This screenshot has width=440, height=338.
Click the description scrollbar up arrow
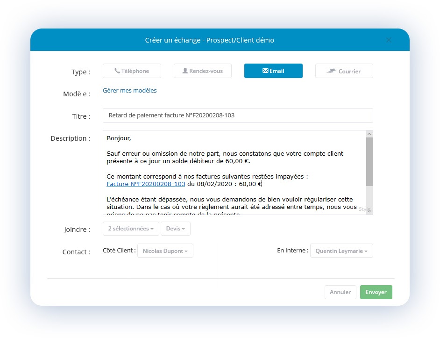point(369,134)
